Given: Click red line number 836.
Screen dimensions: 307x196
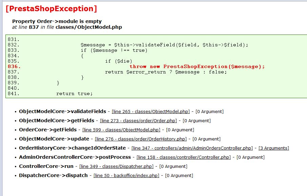Looking at the screenshot, I should tap(14, 66).
